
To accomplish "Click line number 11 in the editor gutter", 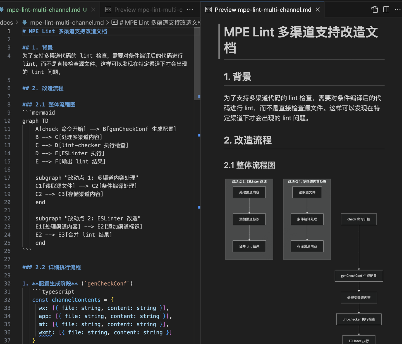I will point(8,129).
